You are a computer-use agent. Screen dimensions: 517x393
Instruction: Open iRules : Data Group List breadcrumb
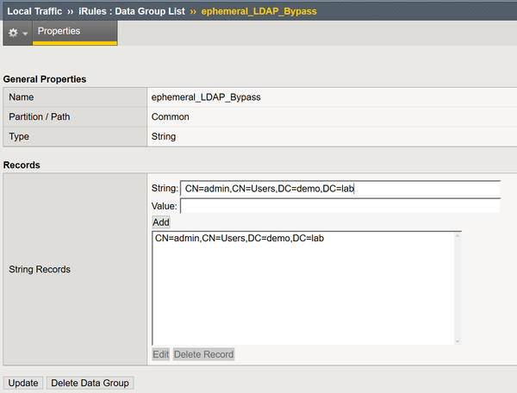(133, 10)
